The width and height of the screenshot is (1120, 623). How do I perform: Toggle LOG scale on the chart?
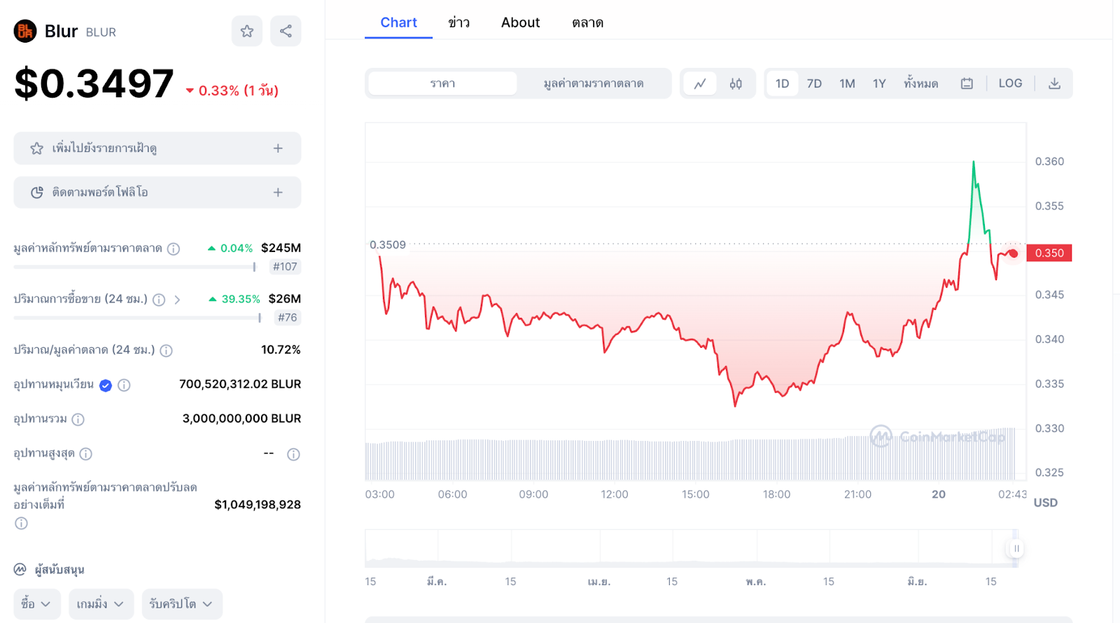(x=1010, y=83)
